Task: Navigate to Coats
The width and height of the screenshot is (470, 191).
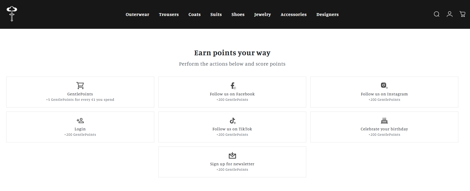Action: (x=195, y=15)
